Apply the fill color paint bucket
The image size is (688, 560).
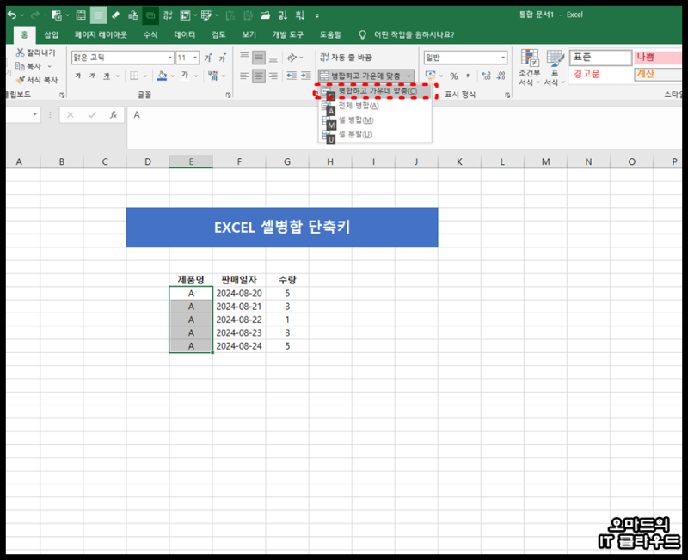click(162, 76)
